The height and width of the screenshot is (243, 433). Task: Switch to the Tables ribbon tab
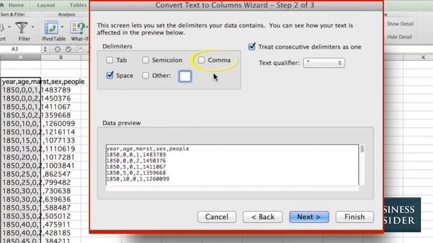[78, 5]
